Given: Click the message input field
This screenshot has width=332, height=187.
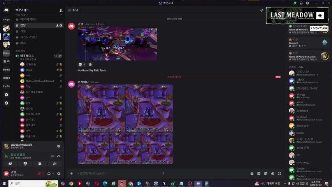Looking at the screenshot, I should click(156, 174).
